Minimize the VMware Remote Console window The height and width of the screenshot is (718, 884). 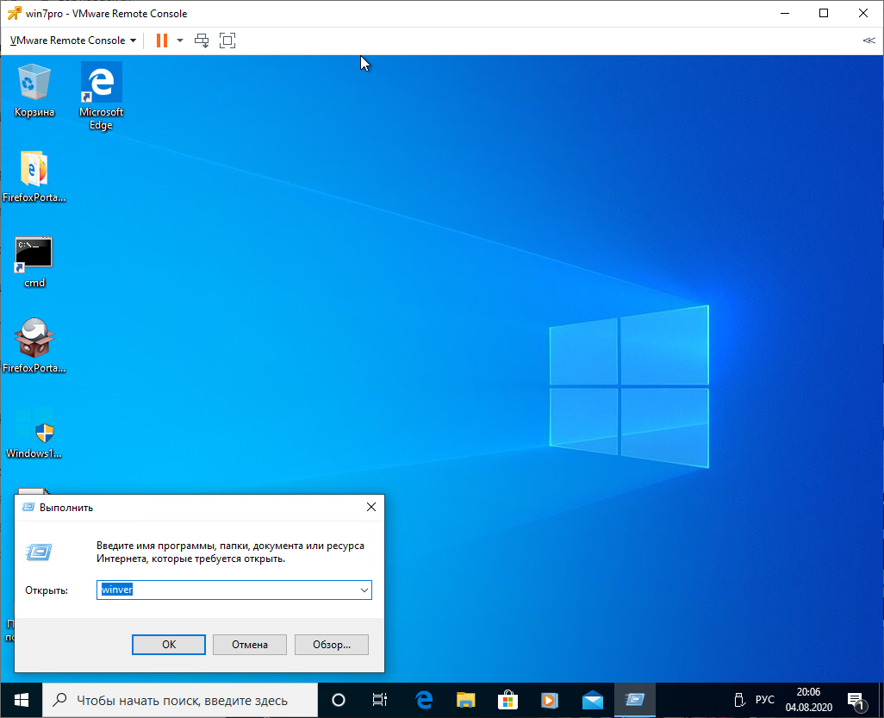coord(785,13)
